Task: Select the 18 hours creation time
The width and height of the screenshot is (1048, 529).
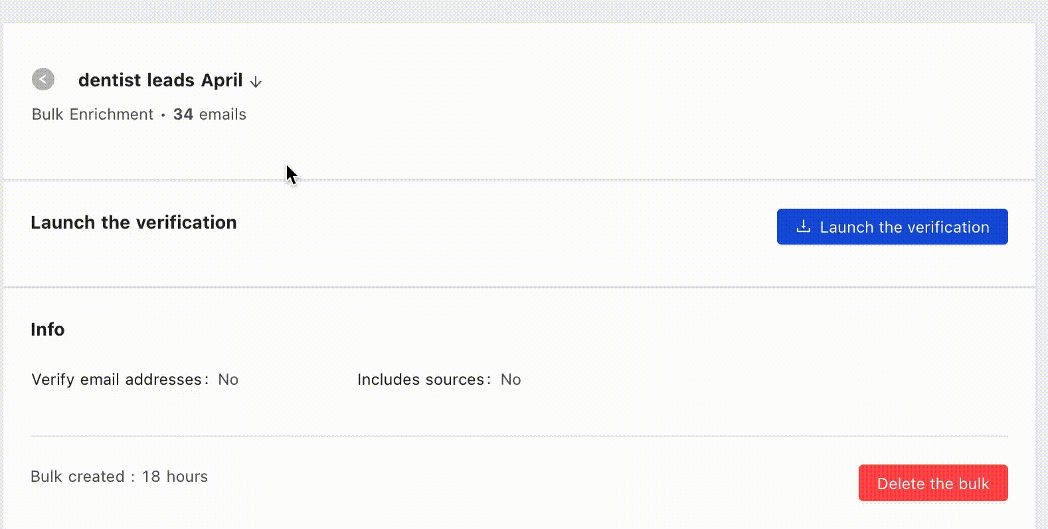Action: click(x=175, y=476)
